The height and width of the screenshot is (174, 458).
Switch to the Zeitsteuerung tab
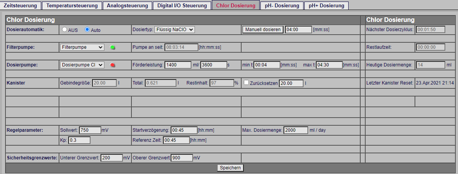pos(20,5)
